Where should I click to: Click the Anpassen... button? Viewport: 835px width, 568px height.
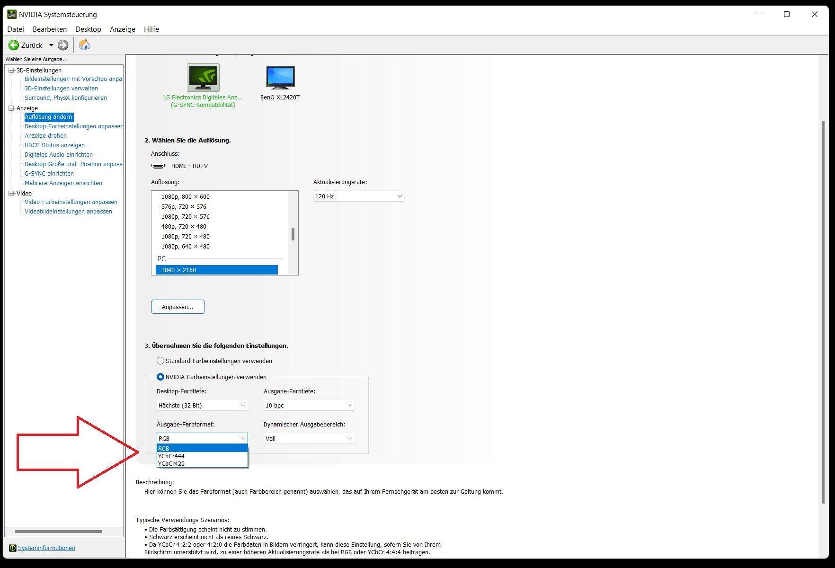pyautogui.click(x=178, y=307)
